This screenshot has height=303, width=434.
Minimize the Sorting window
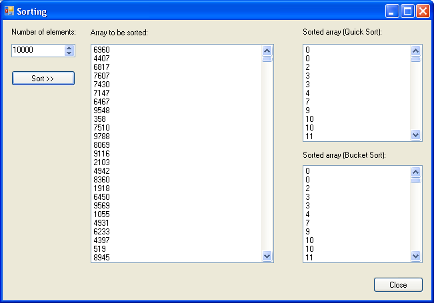pyautogui.click(x=392, y=11)
